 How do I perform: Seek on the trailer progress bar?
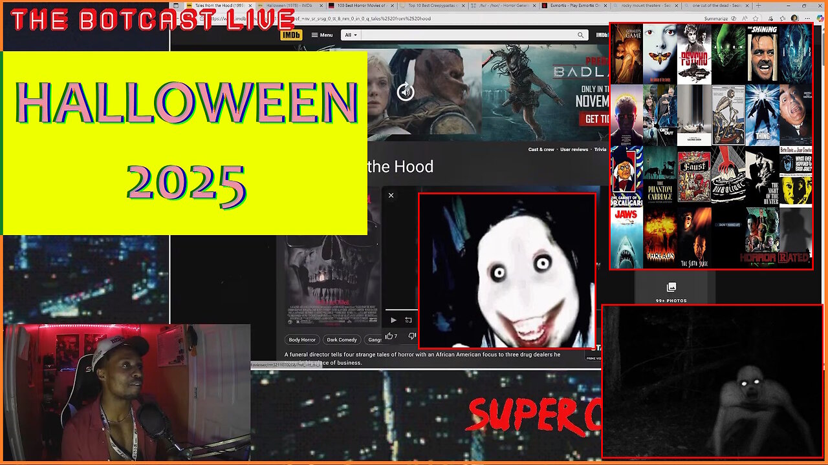[402, 309]
